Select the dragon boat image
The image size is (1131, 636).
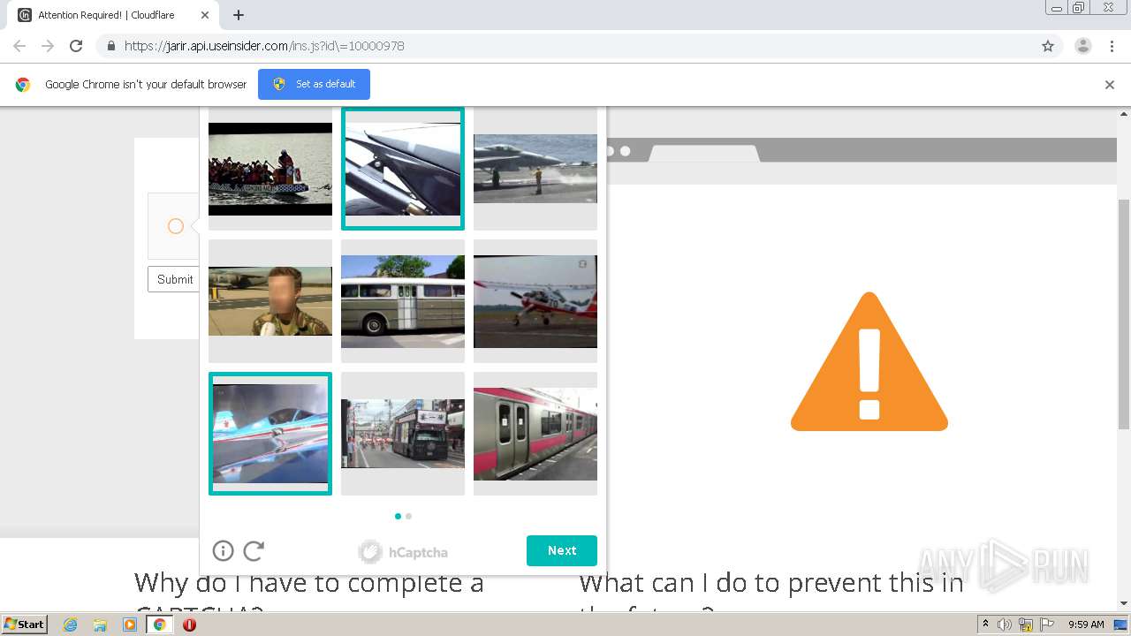pyautogui.click(x=270, y=169)
